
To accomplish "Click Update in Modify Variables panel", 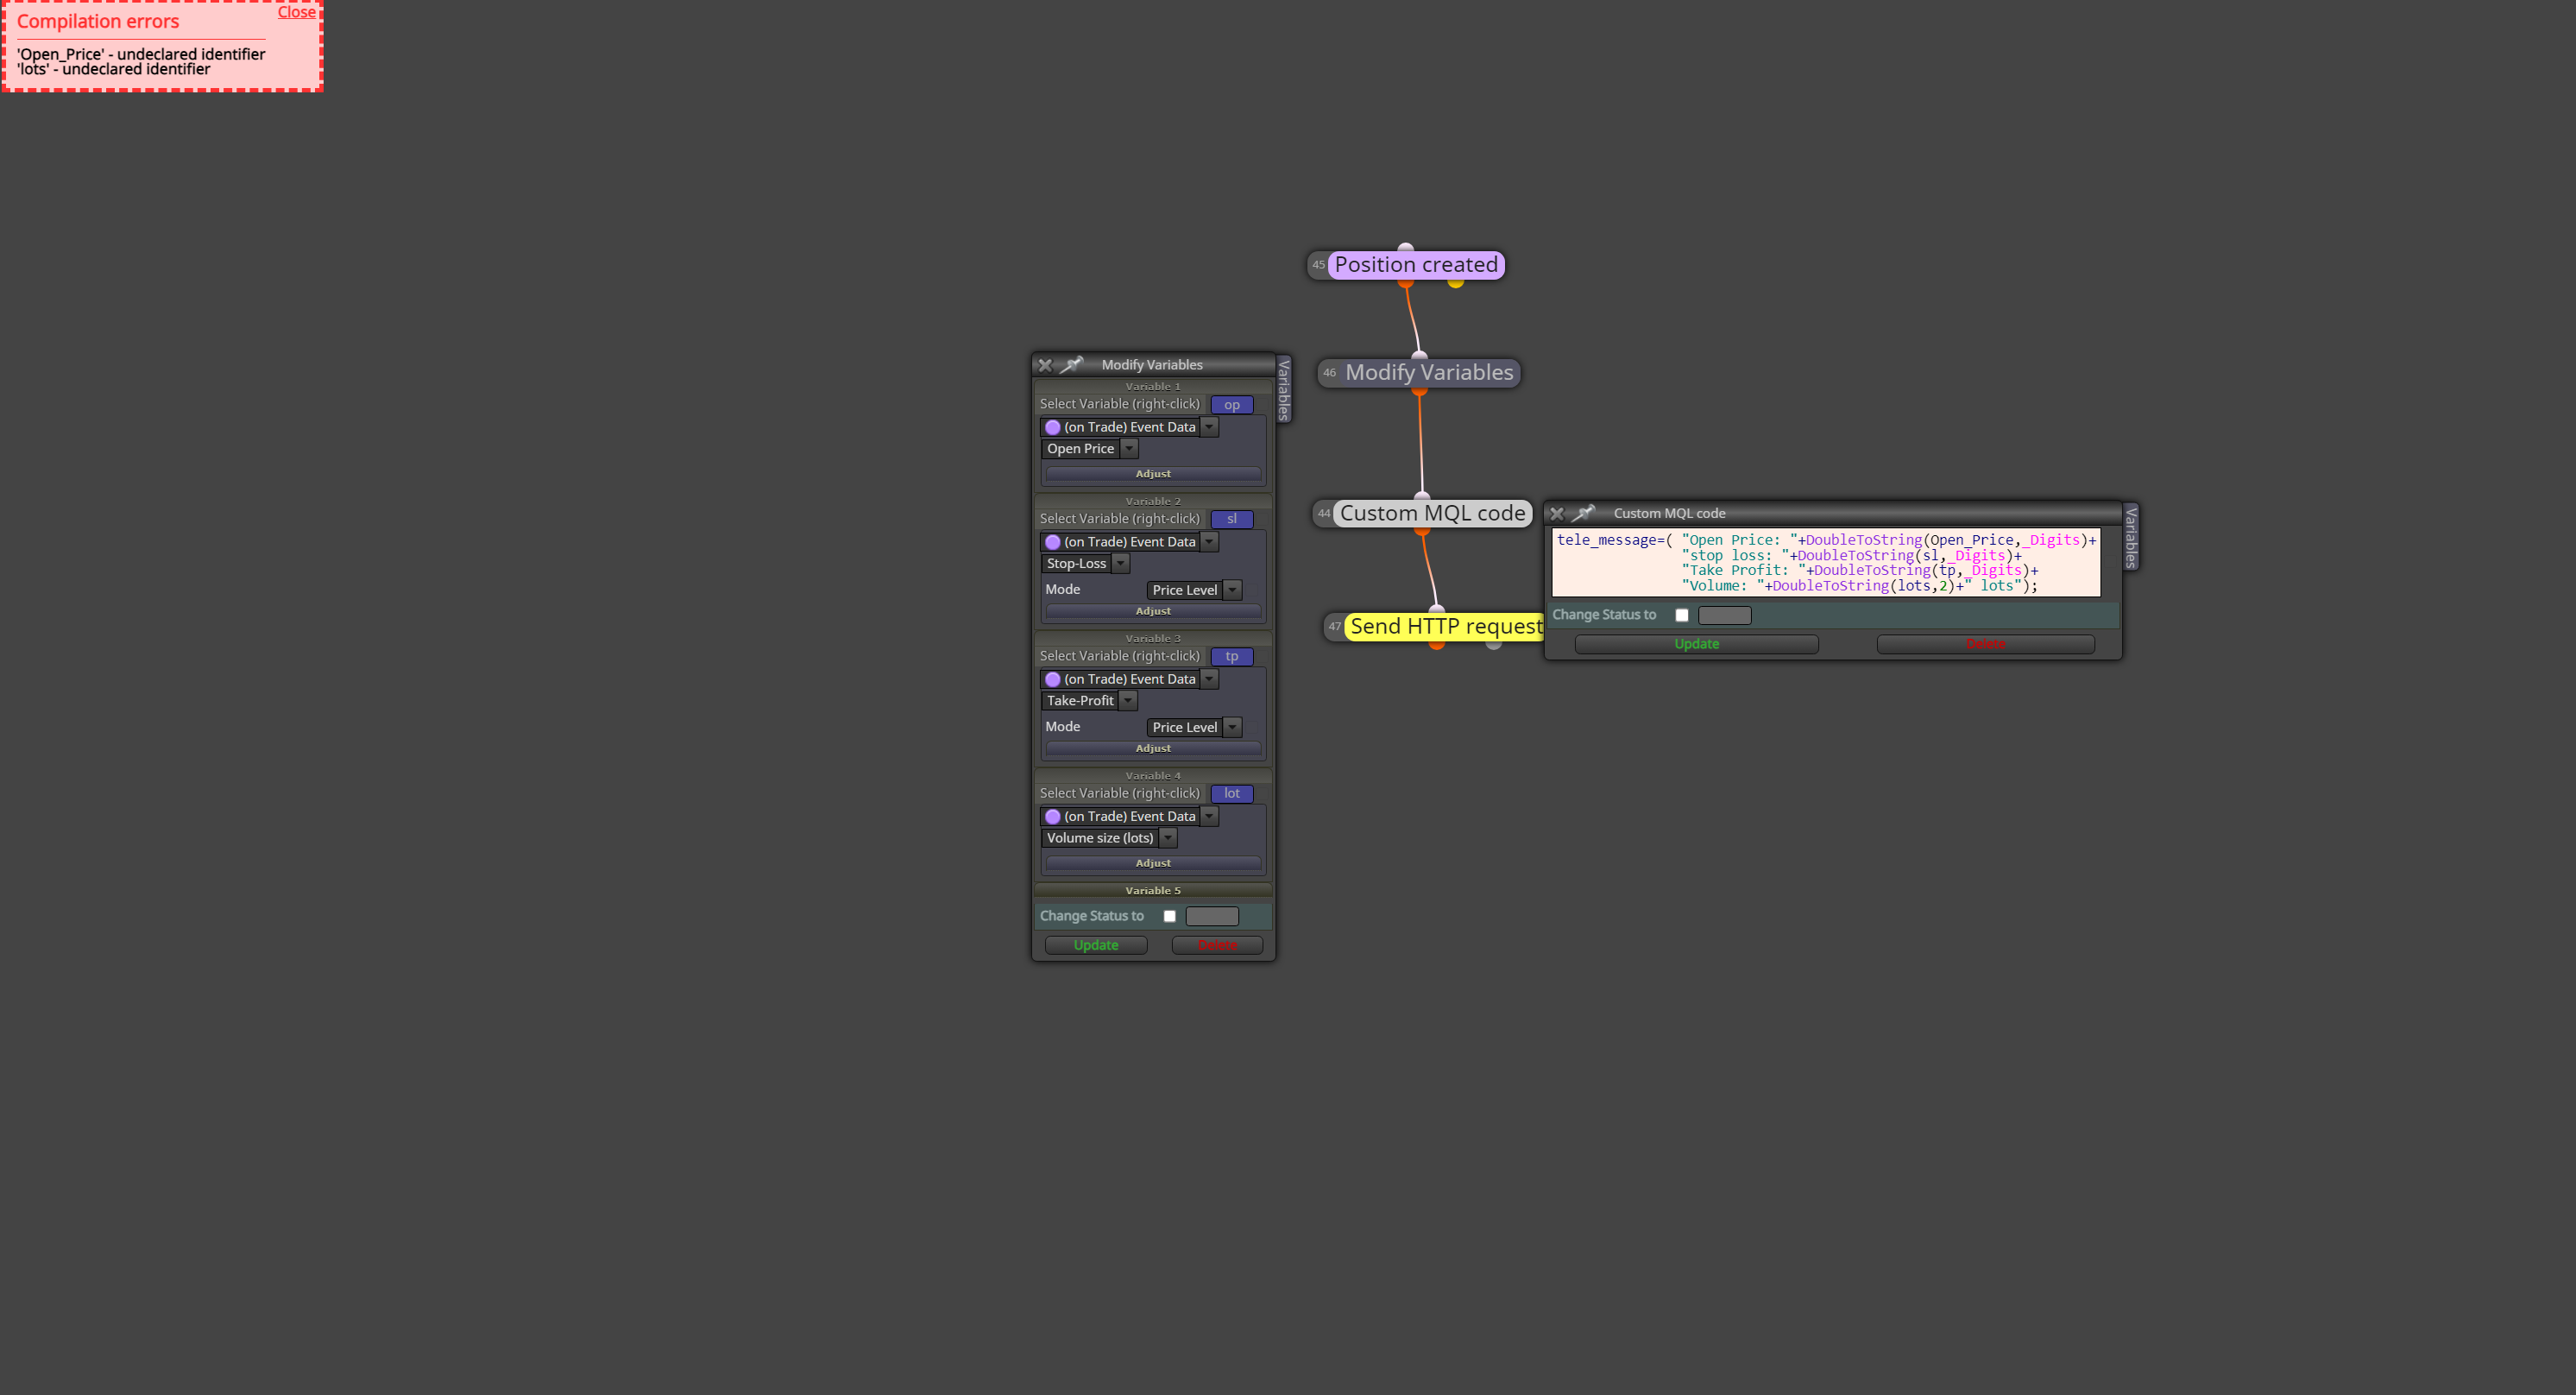I will (x=1096, y=946).
